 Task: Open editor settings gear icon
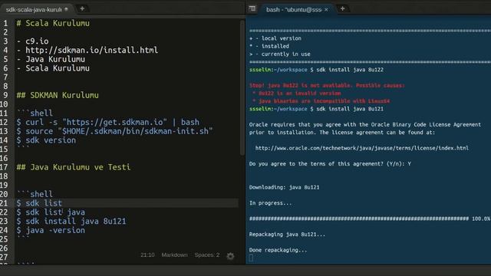(x=230, y=256)
